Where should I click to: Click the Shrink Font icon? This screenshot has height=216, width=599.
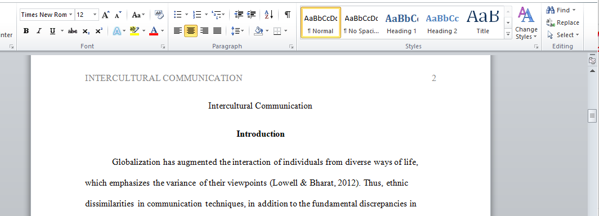118,15
